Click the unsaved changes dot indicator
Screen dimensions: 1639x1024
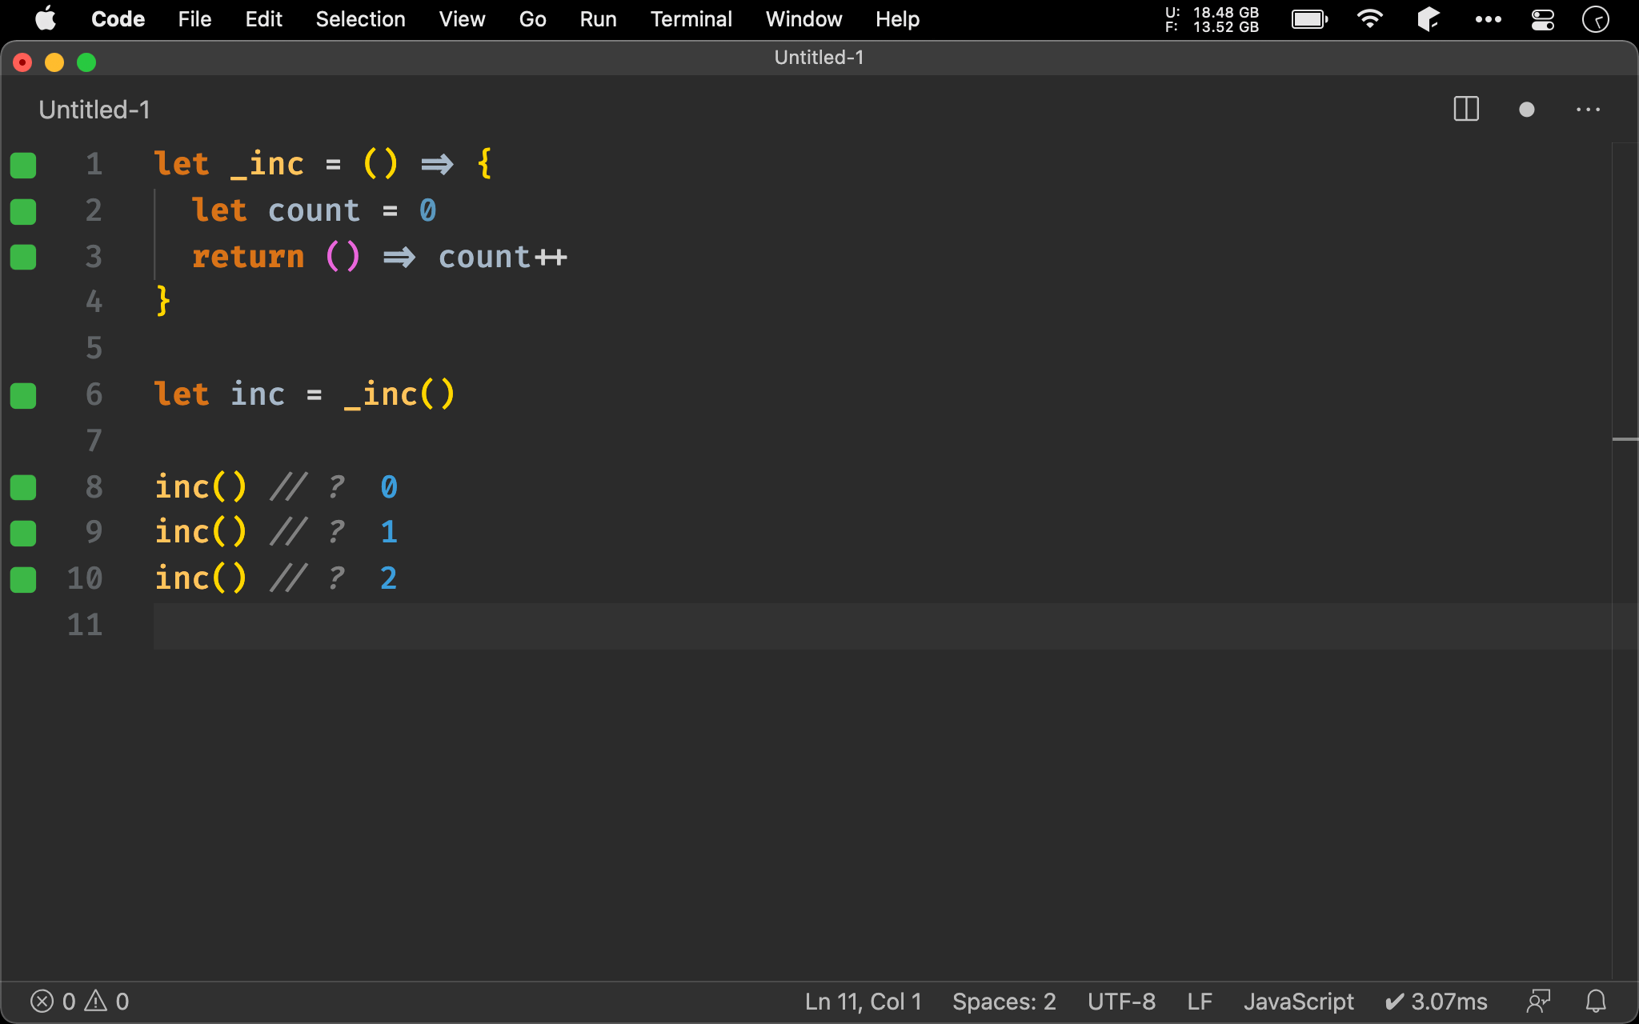pyautogui.click(x=1527, y=109)
